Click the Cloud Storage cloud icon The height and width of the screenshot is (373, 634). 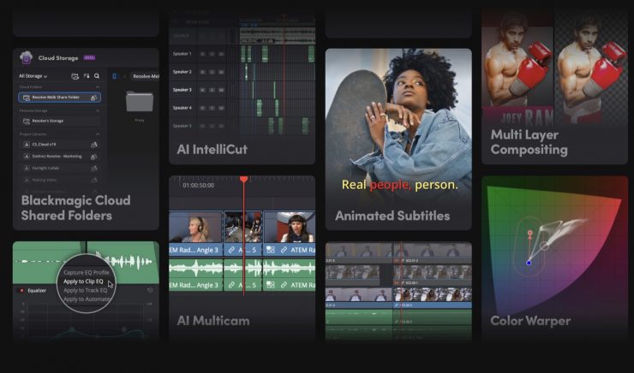25,58
